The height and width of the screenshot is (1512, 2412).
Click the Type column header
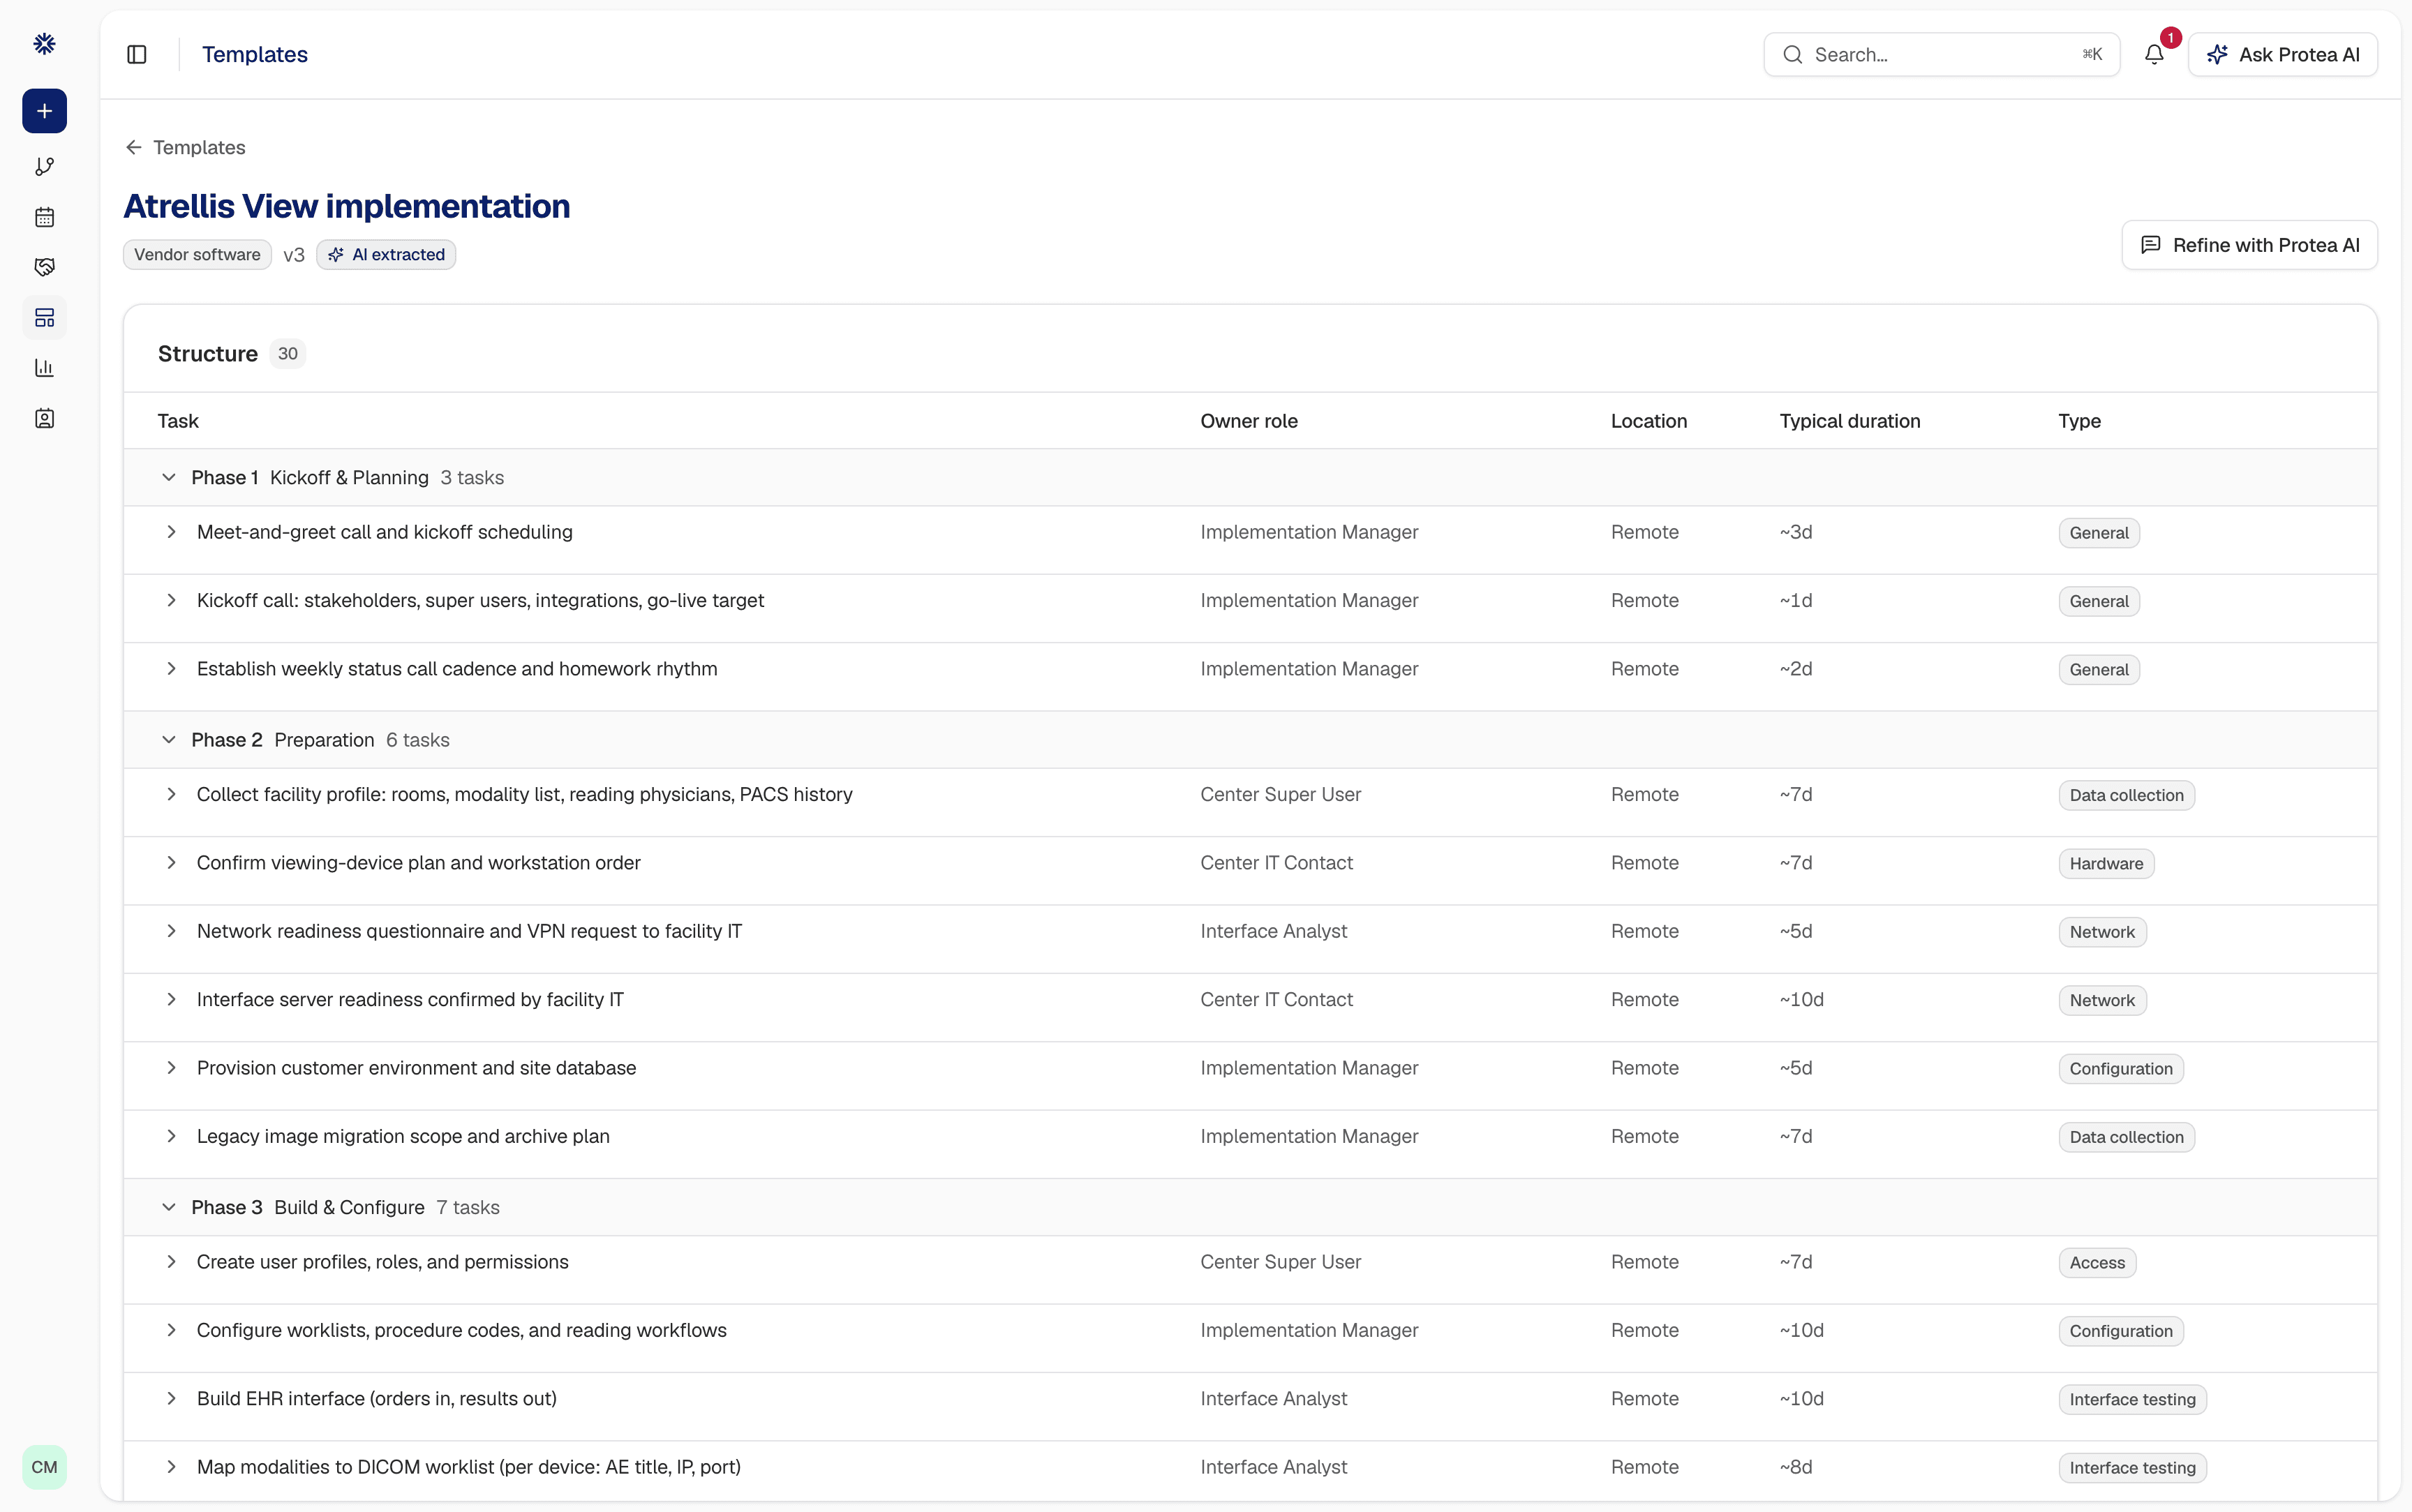(x=2079, y=421)
